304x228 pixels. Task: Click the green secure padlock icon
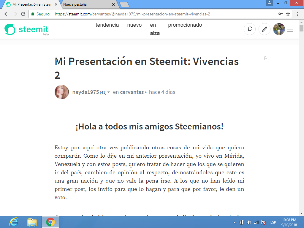tap(33, 14)
